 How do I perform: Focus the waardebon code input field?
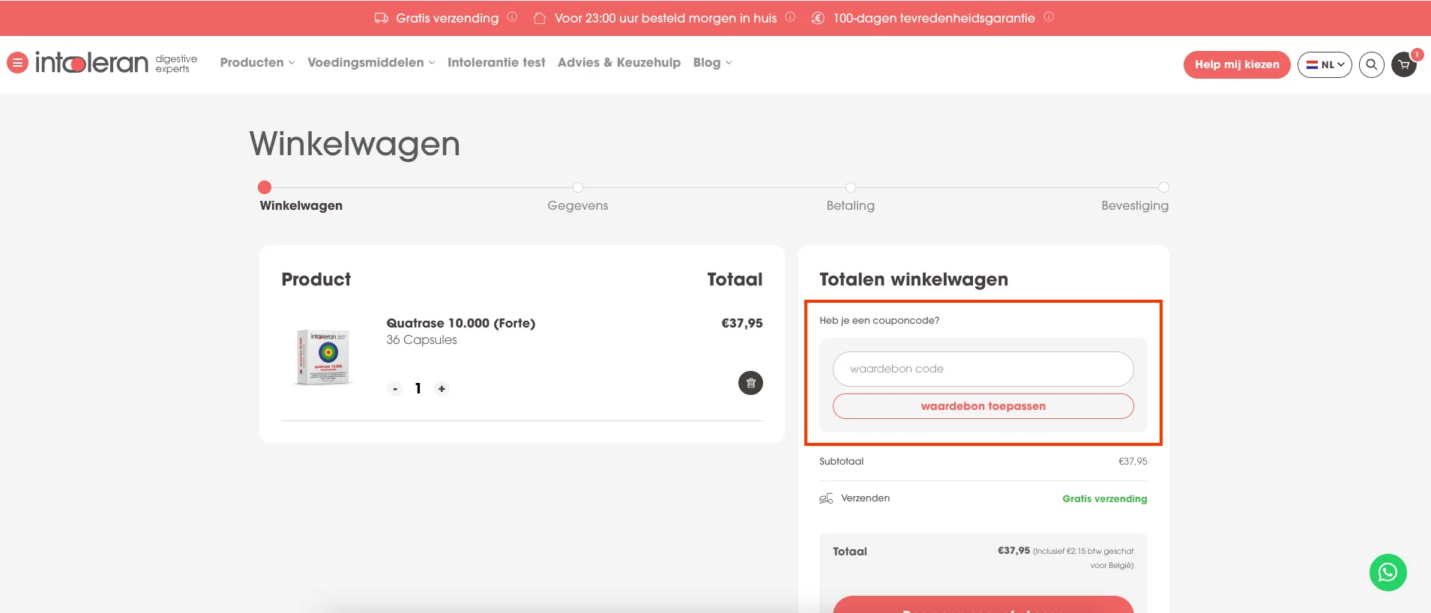(983, 369)
